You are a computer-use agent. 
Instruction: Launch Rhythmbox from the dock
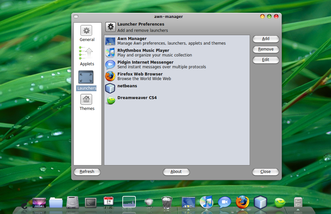click(x=206, y=202)
